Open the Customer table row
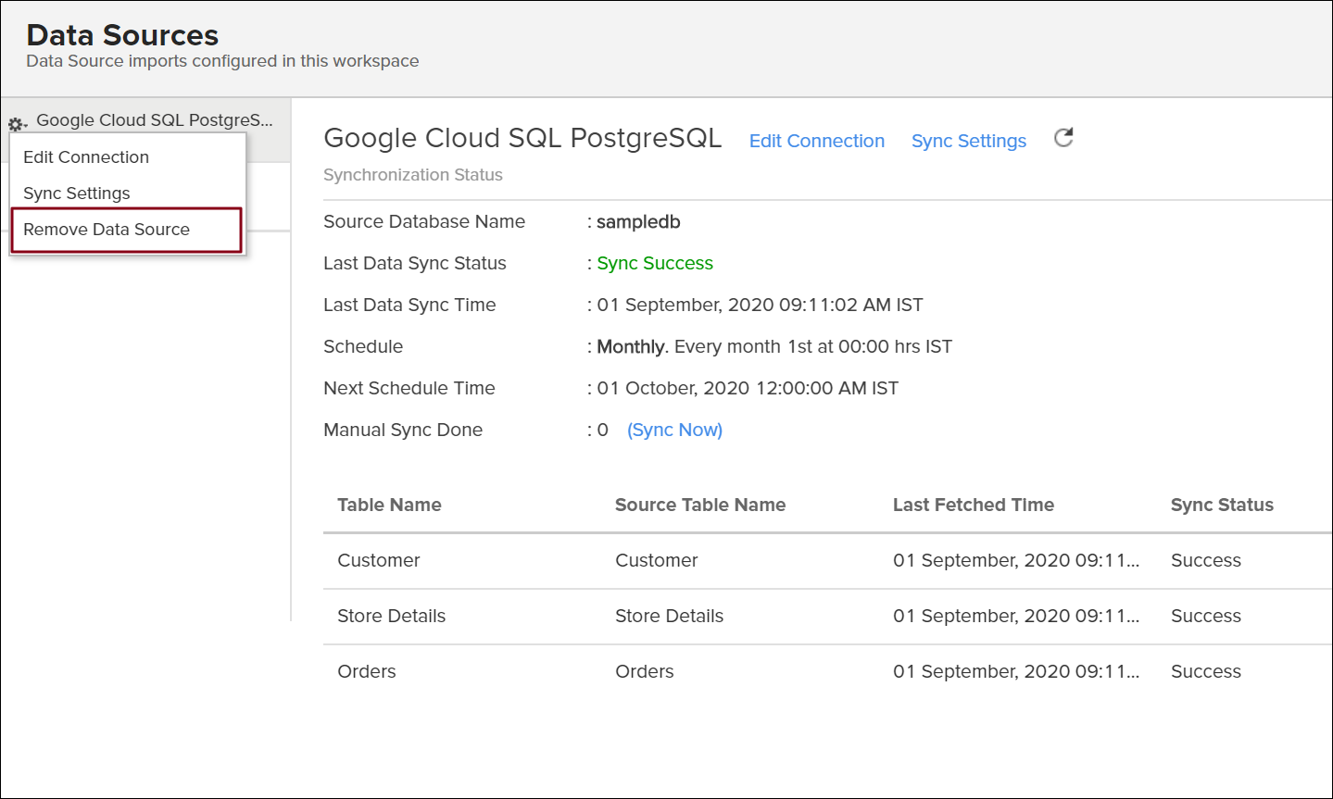Viewport: 1333px width, 799px height. [378, 560]
